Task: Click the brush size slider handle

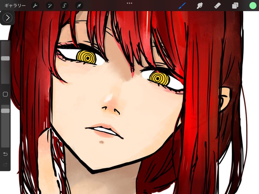Action: [5, 58]
